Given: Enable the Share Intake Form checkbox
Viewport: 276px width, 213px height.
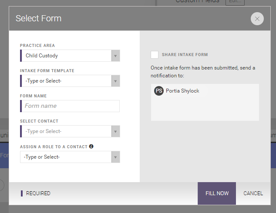Looking at the screenshot, I should pos(155,55).
